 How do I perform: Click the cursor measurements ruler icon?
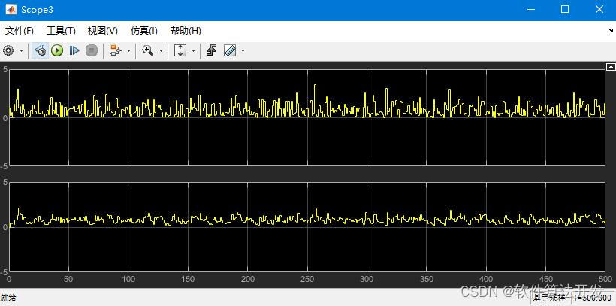click(x=230, y=50)
